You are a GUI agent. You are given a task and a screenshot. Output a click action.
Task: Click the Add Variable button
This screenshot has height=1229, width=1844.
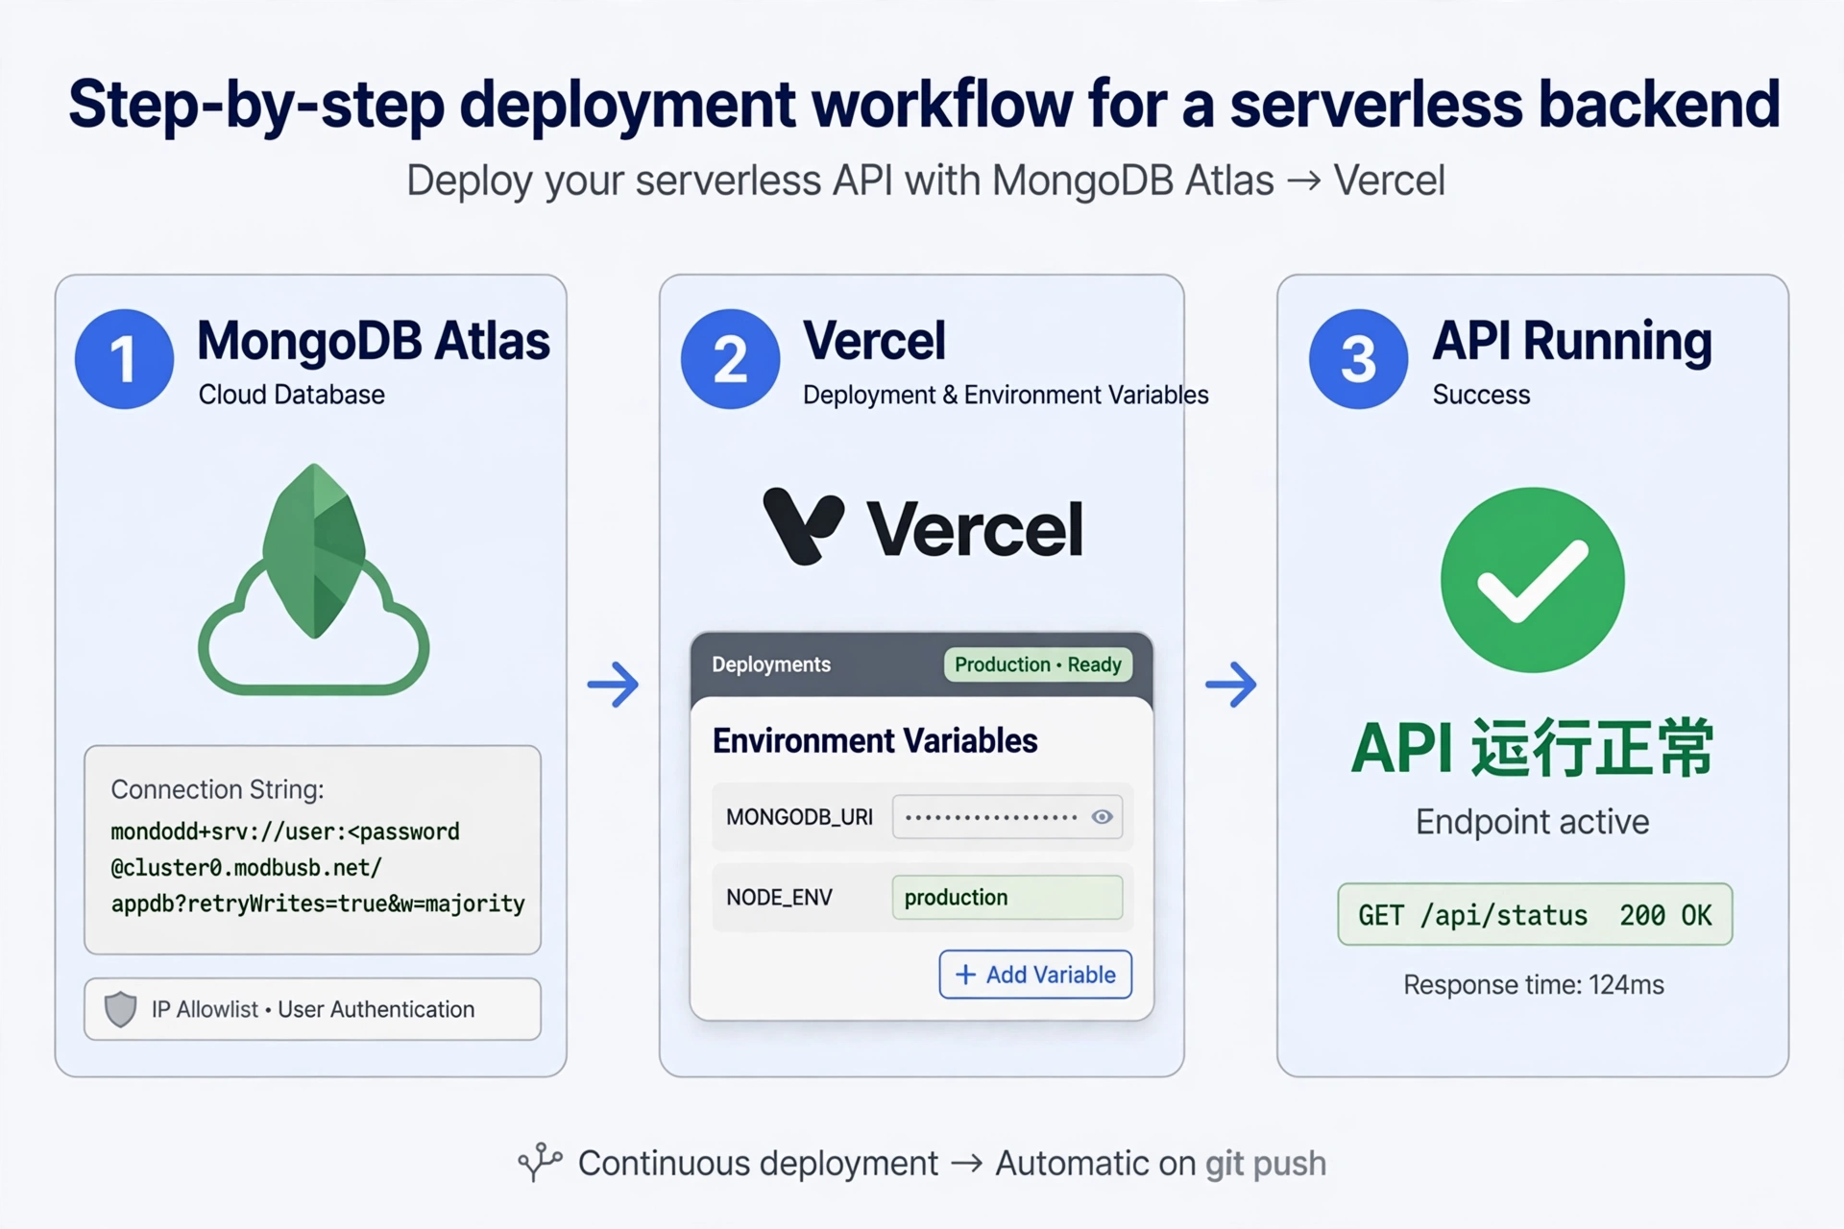[1035, 975]
